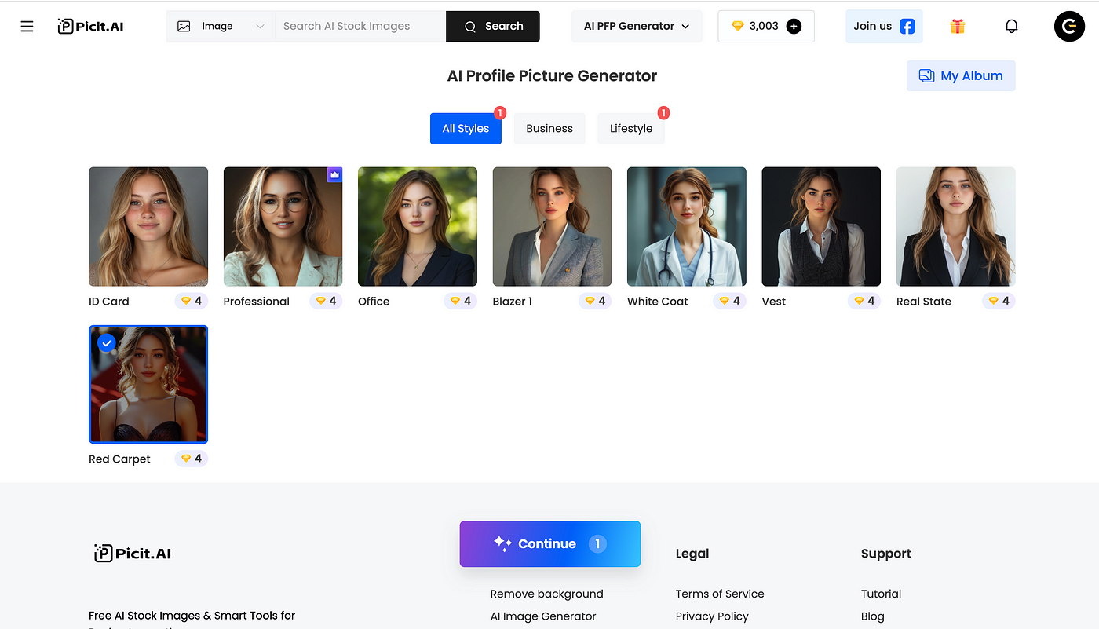Image resolution: width=1099 pixels, height=629 pixels.
Task: Click the Facebook icon in Join us
Action: point(907,27)
